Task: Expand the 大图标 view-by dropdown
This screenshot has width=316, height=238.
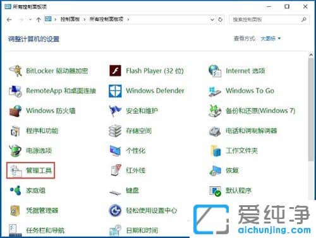Action: (270, 39)
